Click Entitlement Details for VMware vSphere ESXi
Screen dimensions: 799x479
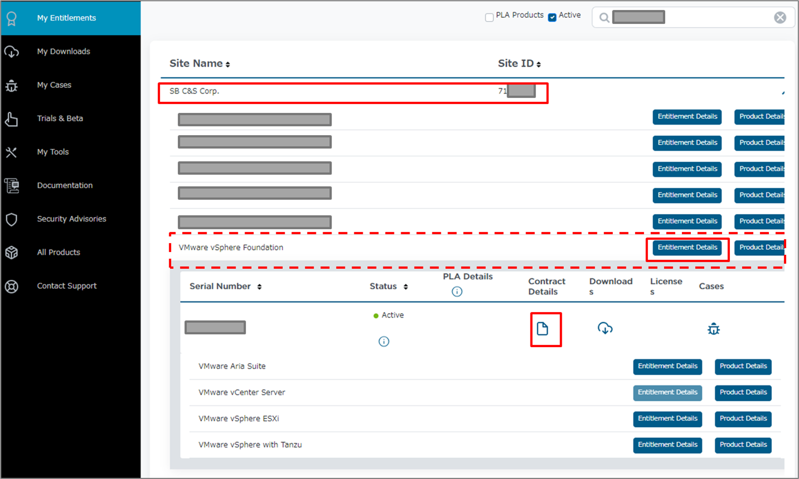pyautogui.click(x=668, y=419)
